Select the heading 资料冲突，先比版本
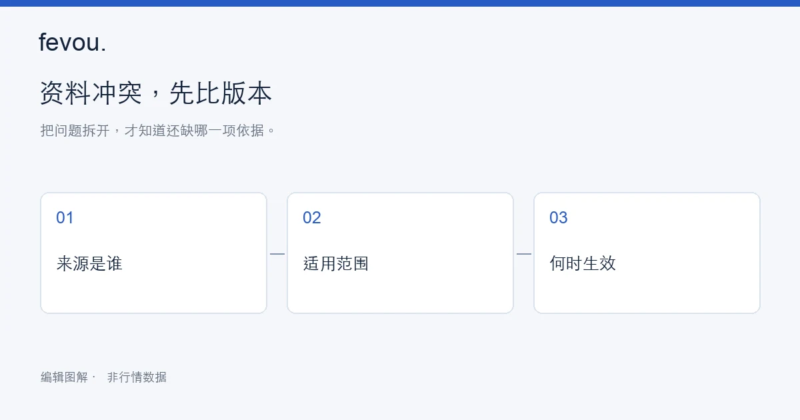 156,93
